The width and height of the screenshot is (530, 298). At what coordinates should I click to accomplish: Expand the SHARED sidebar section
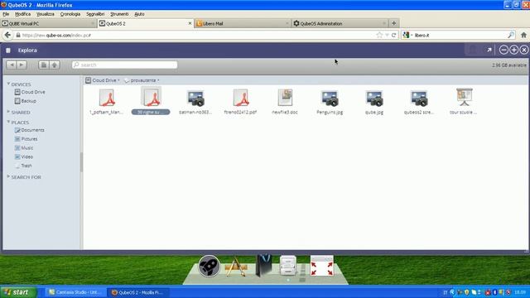[x=8, y=112]
